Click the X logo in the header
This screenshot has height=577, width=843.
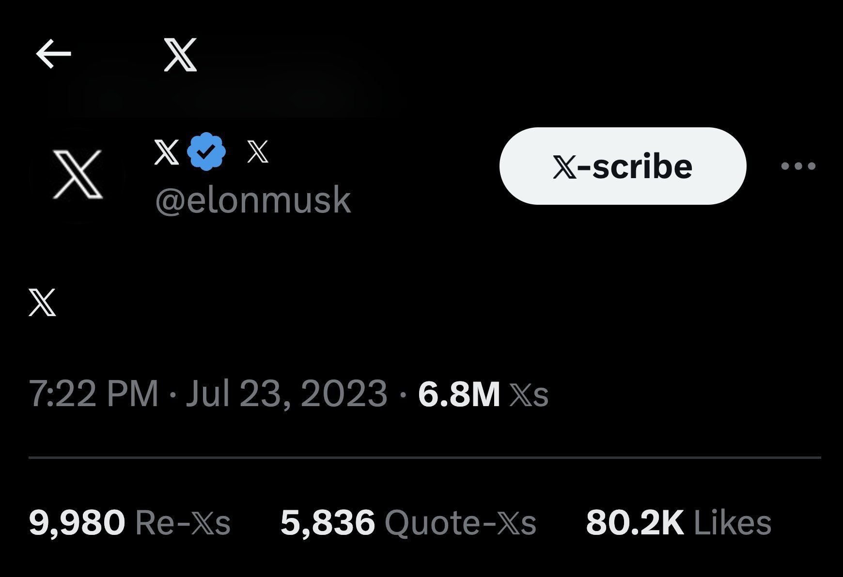[180, 55]
